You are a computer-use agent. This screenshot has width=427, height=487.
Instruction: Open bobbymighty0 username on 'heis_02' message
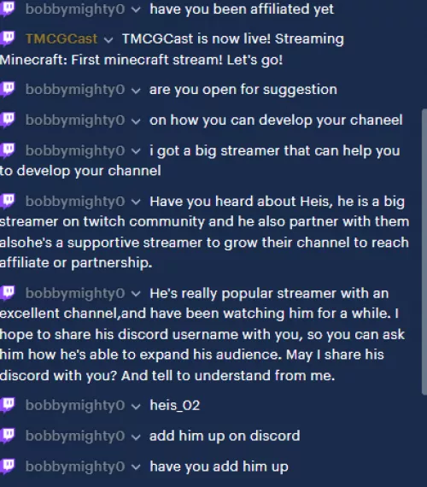tap(75, 405)
